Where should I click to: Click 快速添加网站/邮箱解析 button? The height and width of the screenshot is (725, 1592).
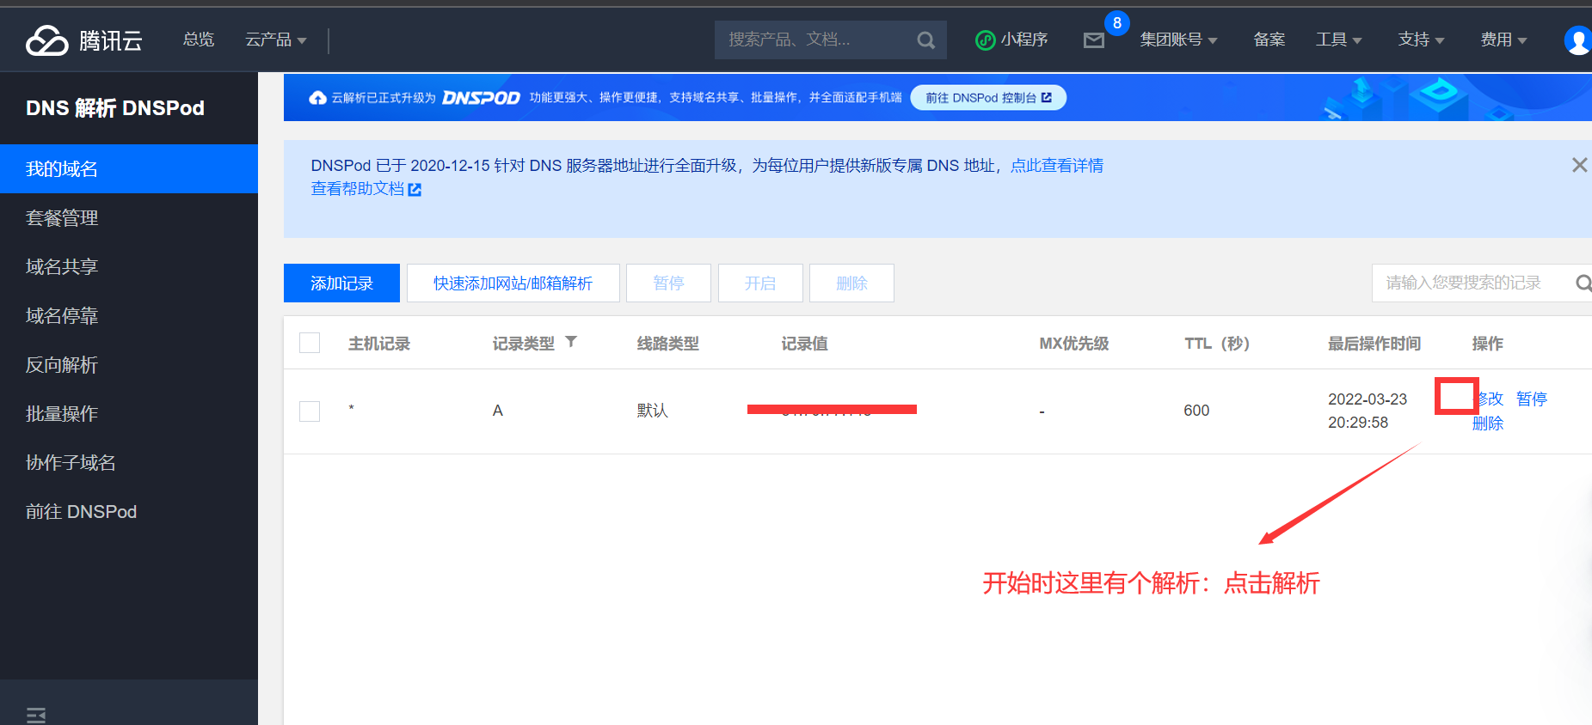pos(513,283)
